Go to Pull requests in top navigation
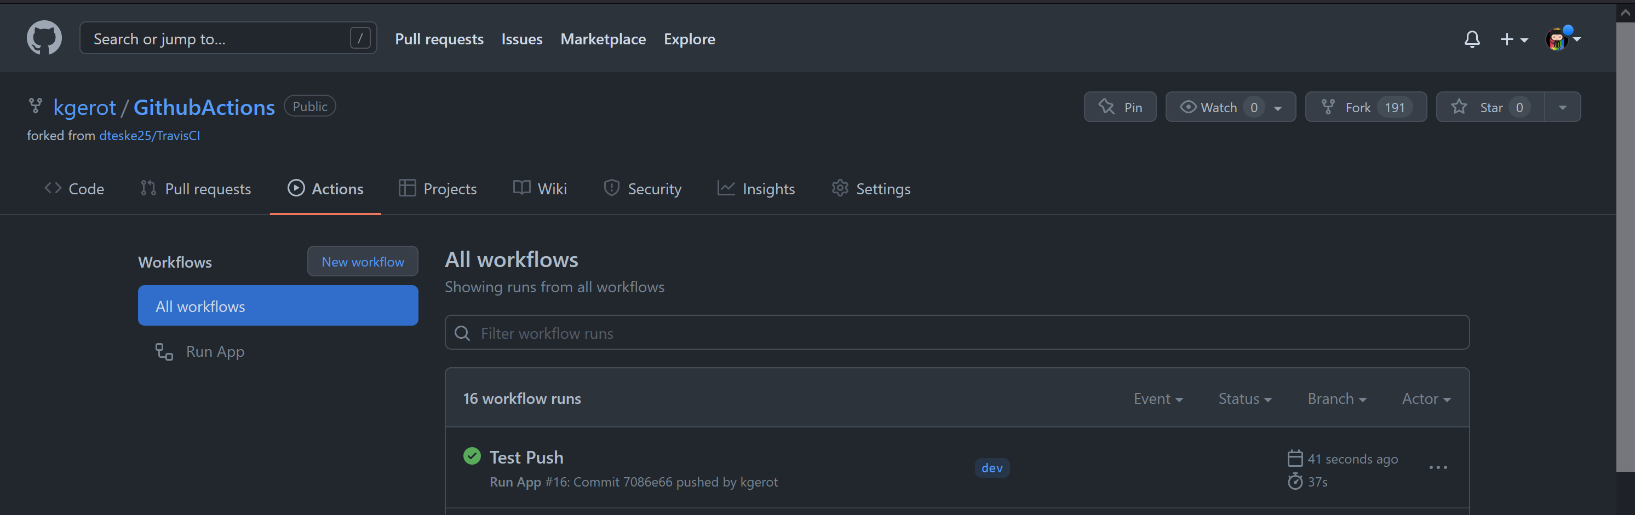This screenshot has width=1635, height=515. [x=439, y=39]
